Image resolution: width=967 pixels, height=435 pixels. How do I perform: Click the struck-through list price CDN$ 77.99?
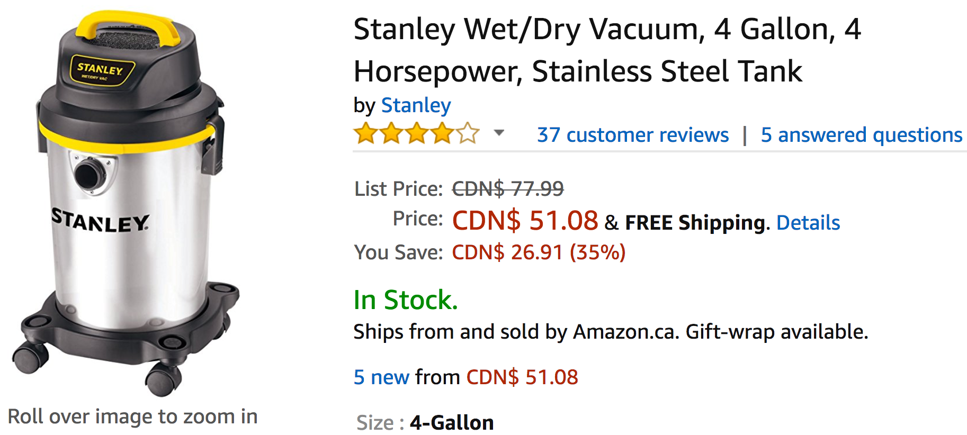click(x=507, y=189)
